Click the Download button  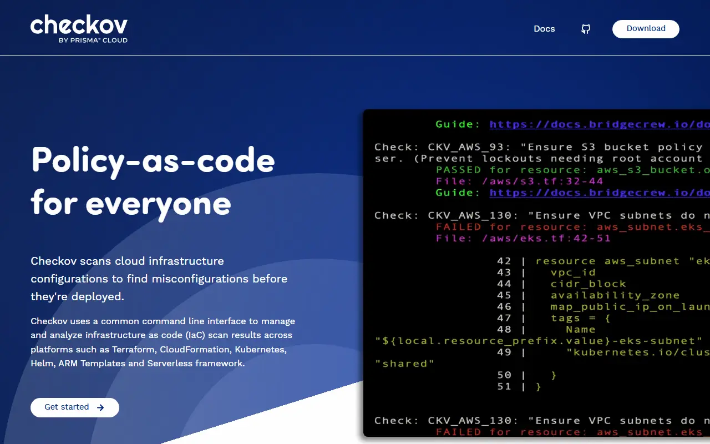click(646, 29)
